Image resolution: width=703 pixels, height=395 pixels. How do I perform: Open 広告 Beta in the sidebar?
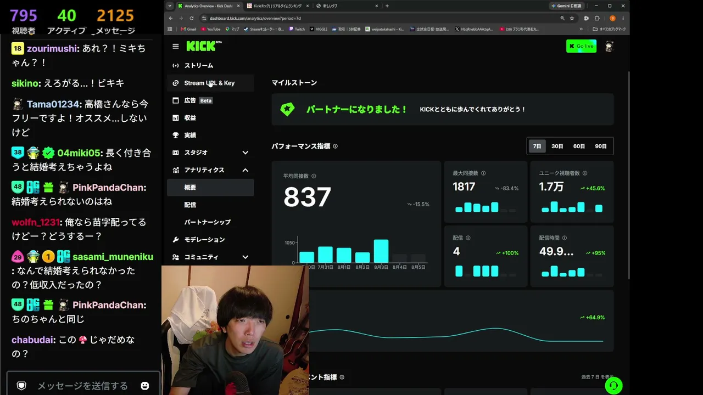tap(210, 100)
